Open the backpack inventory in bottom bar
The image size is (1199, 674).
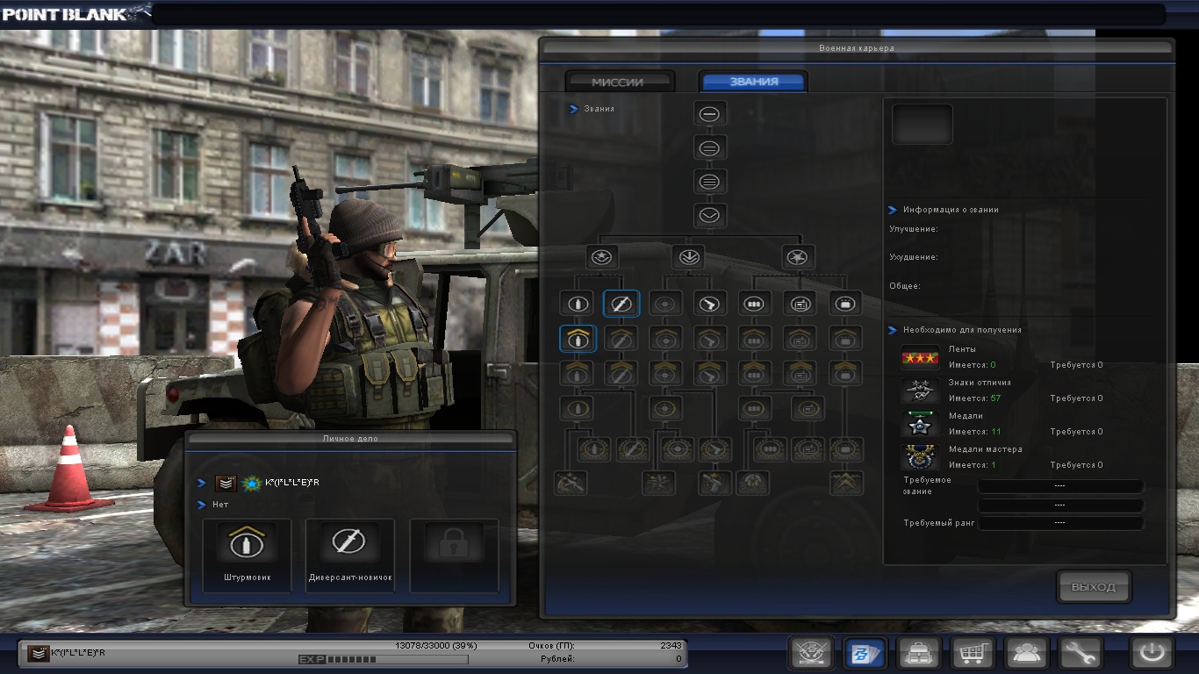pos(919,653)
